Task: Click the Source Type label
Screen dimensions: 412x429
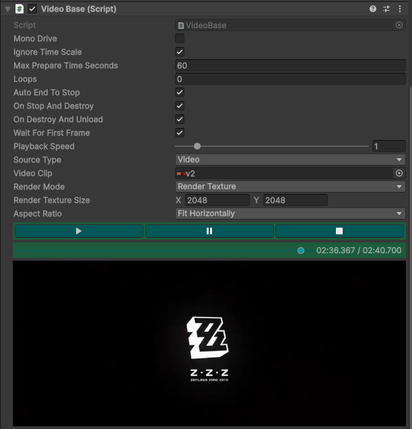Action: point(38,160)
